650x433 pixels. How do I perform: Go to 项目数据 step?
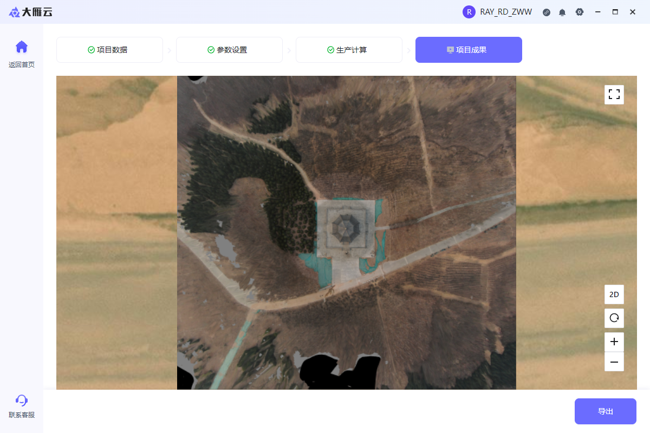pyautogui.click(x=109, y=50)
